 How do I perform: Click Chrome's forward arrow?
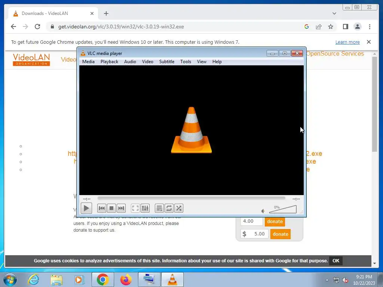(25, 27)
